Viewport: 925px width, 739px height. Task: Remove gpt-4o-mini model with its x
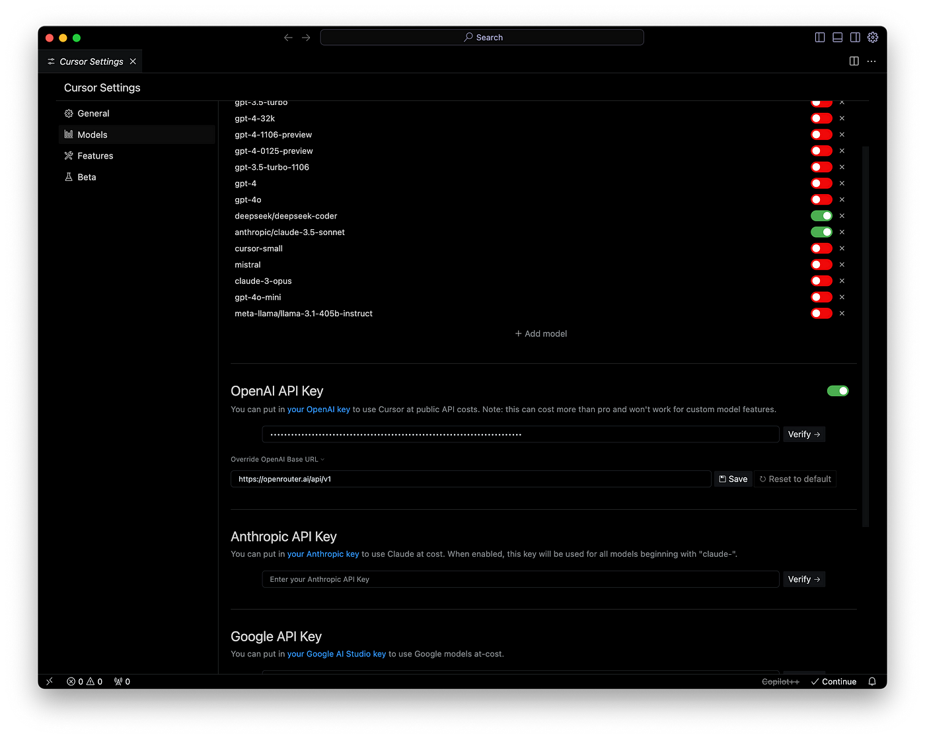pos(842,297)
